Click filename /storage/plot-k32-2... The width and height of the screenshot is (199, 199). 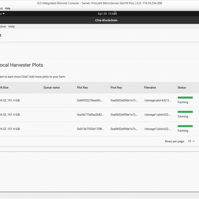(x=157, y=100)
